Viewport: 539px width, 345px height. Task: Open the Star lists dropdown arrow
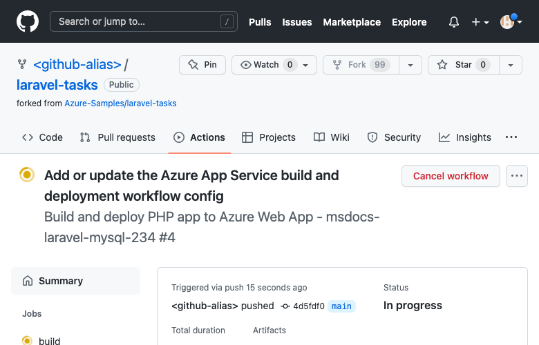click(x=511, y=65)
